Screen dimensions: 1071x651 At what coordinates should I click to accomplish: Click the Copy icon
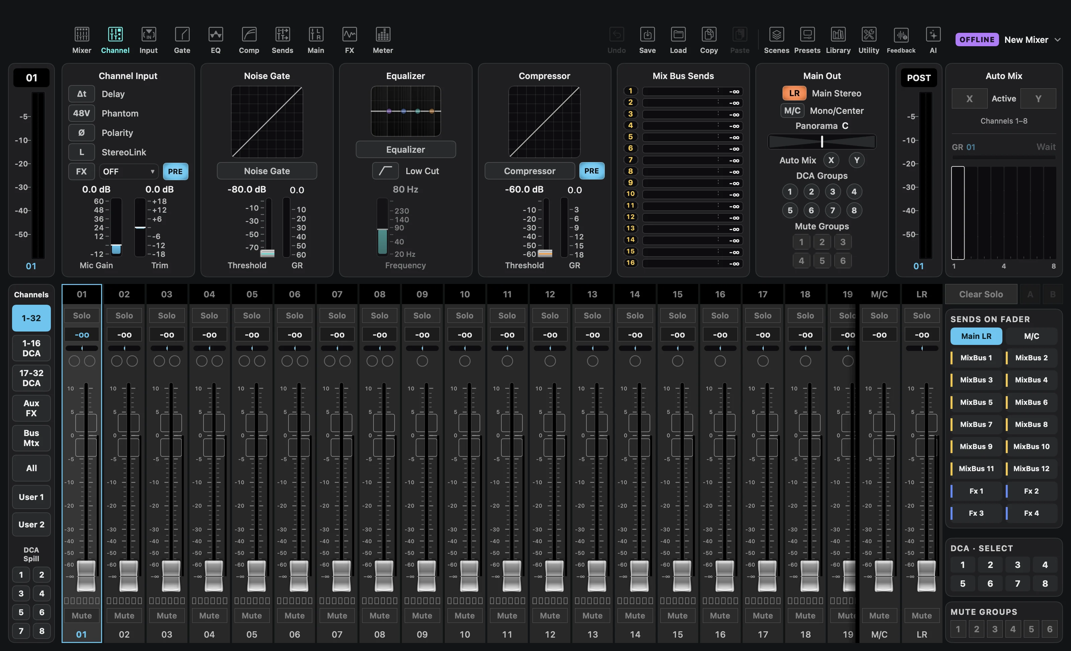coord(709,34)
